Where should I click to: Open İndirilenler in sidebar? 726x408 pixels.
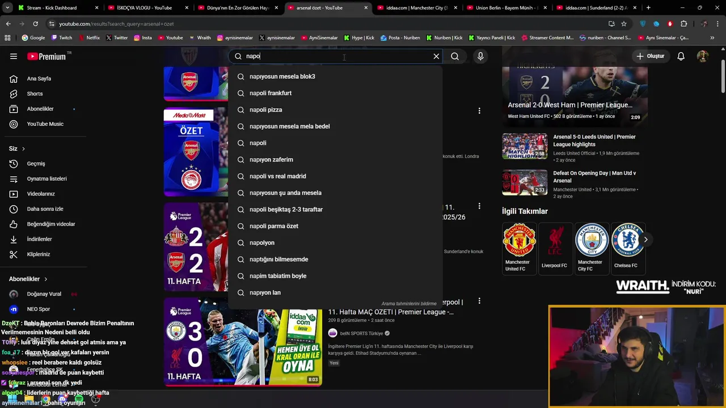tap(40, 239)
